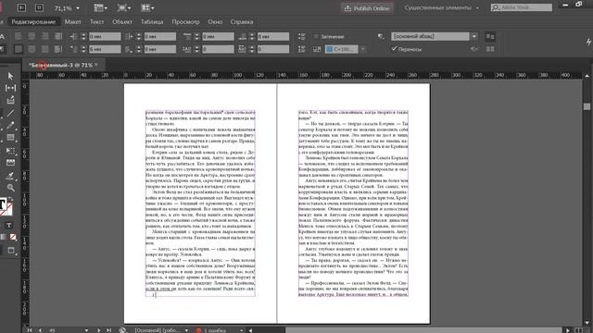This screenshot has height=333, width=593.
Task: Select the Line tool
Action: click(10, 113)
